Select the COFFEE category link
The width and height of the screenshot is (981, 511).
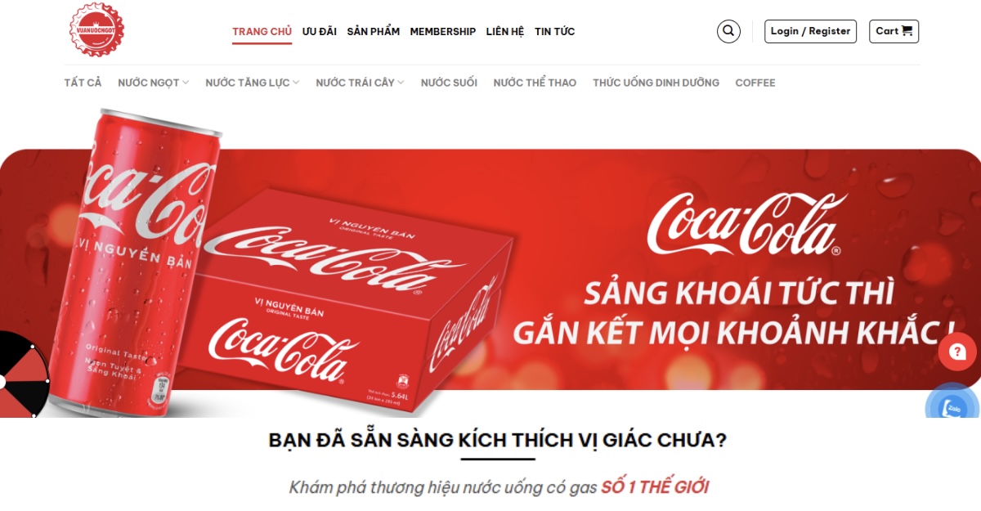[x=755, y=83]
